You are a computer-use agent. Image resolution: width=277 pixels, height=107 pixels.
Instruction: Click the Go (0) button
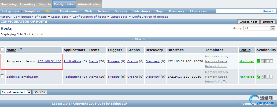pos(40,92)
